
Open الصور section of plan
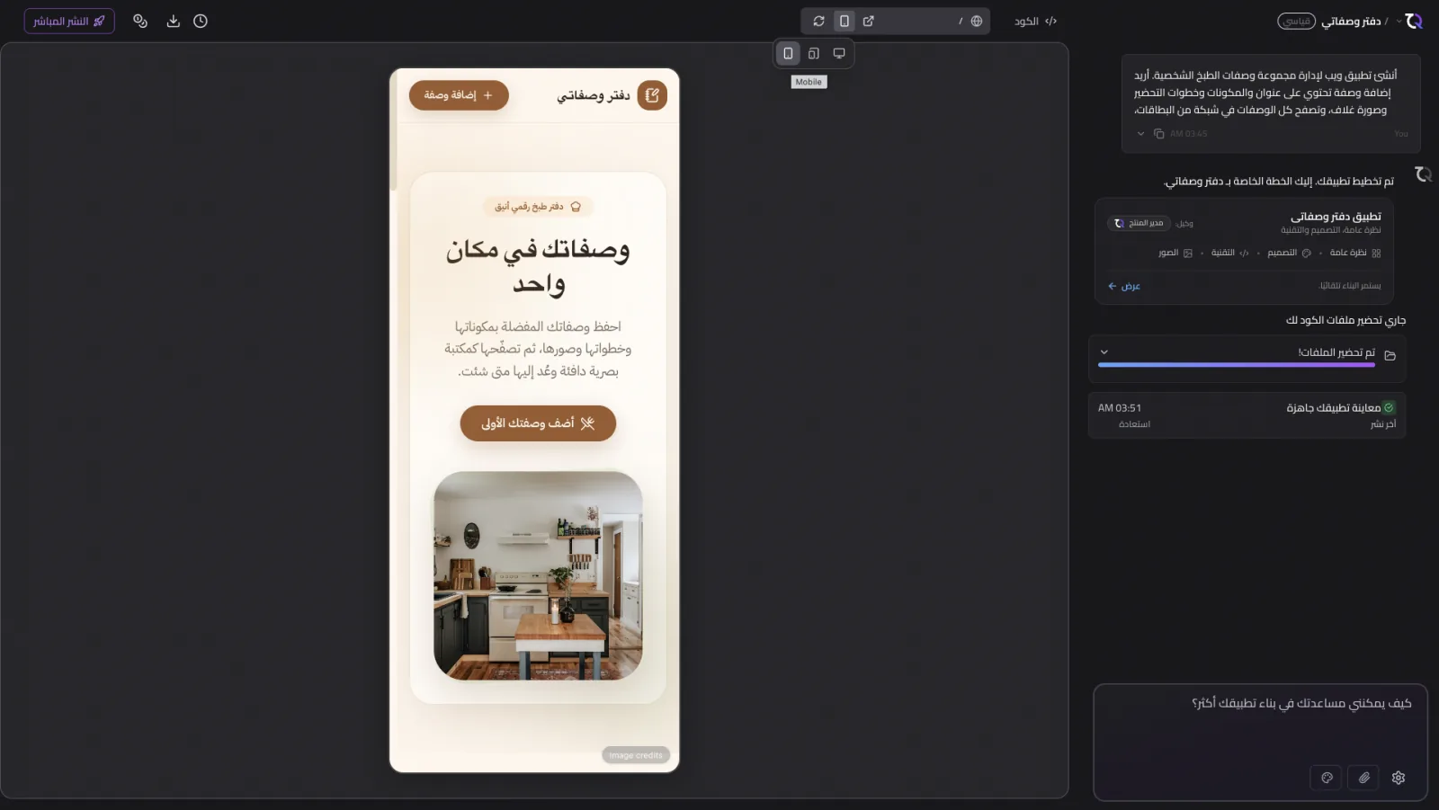point(1175,253)
